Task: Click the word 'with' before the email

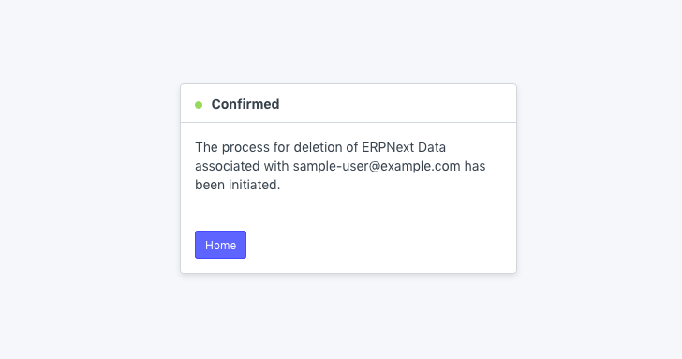Action: click(x=276, y=166)
